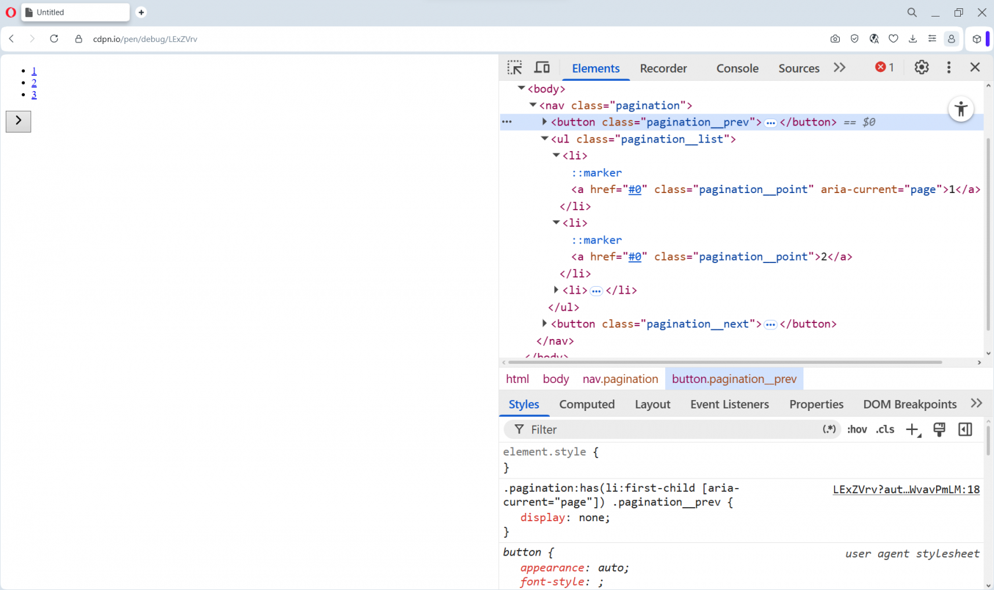Activate the inspect element picker icon
Viewport: 994px width, 590px height.
point(515,68)
